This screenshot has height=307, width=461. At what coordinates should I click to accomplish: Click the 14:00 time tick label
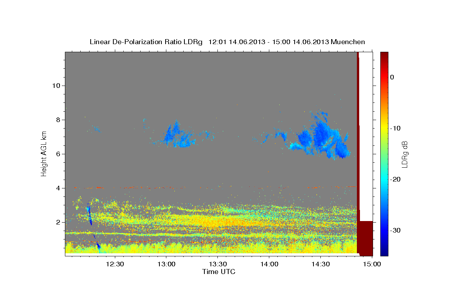tap(269, 264)
